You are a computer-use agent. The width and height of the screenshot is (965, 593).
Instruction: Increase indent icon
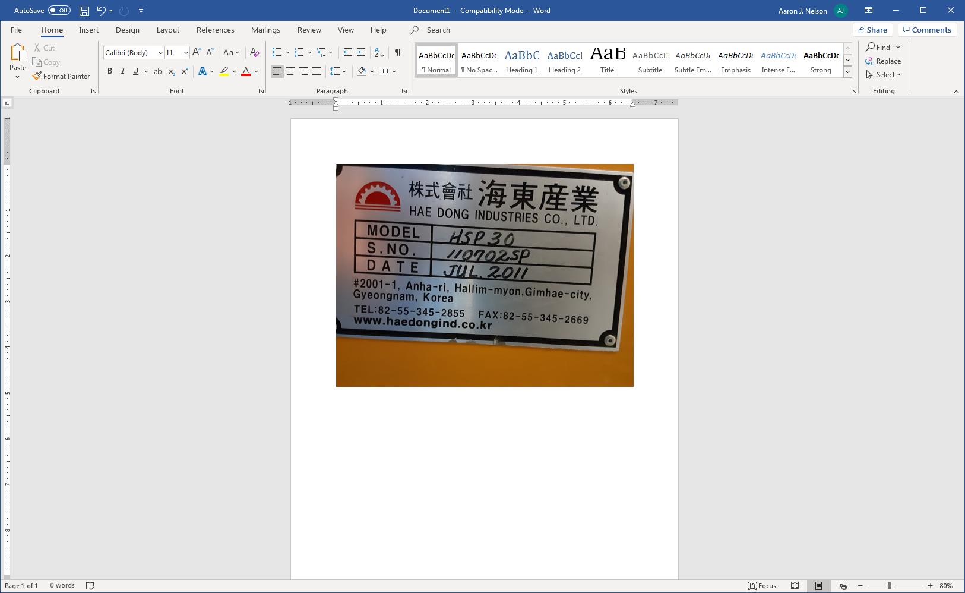[x=361, y=53]
